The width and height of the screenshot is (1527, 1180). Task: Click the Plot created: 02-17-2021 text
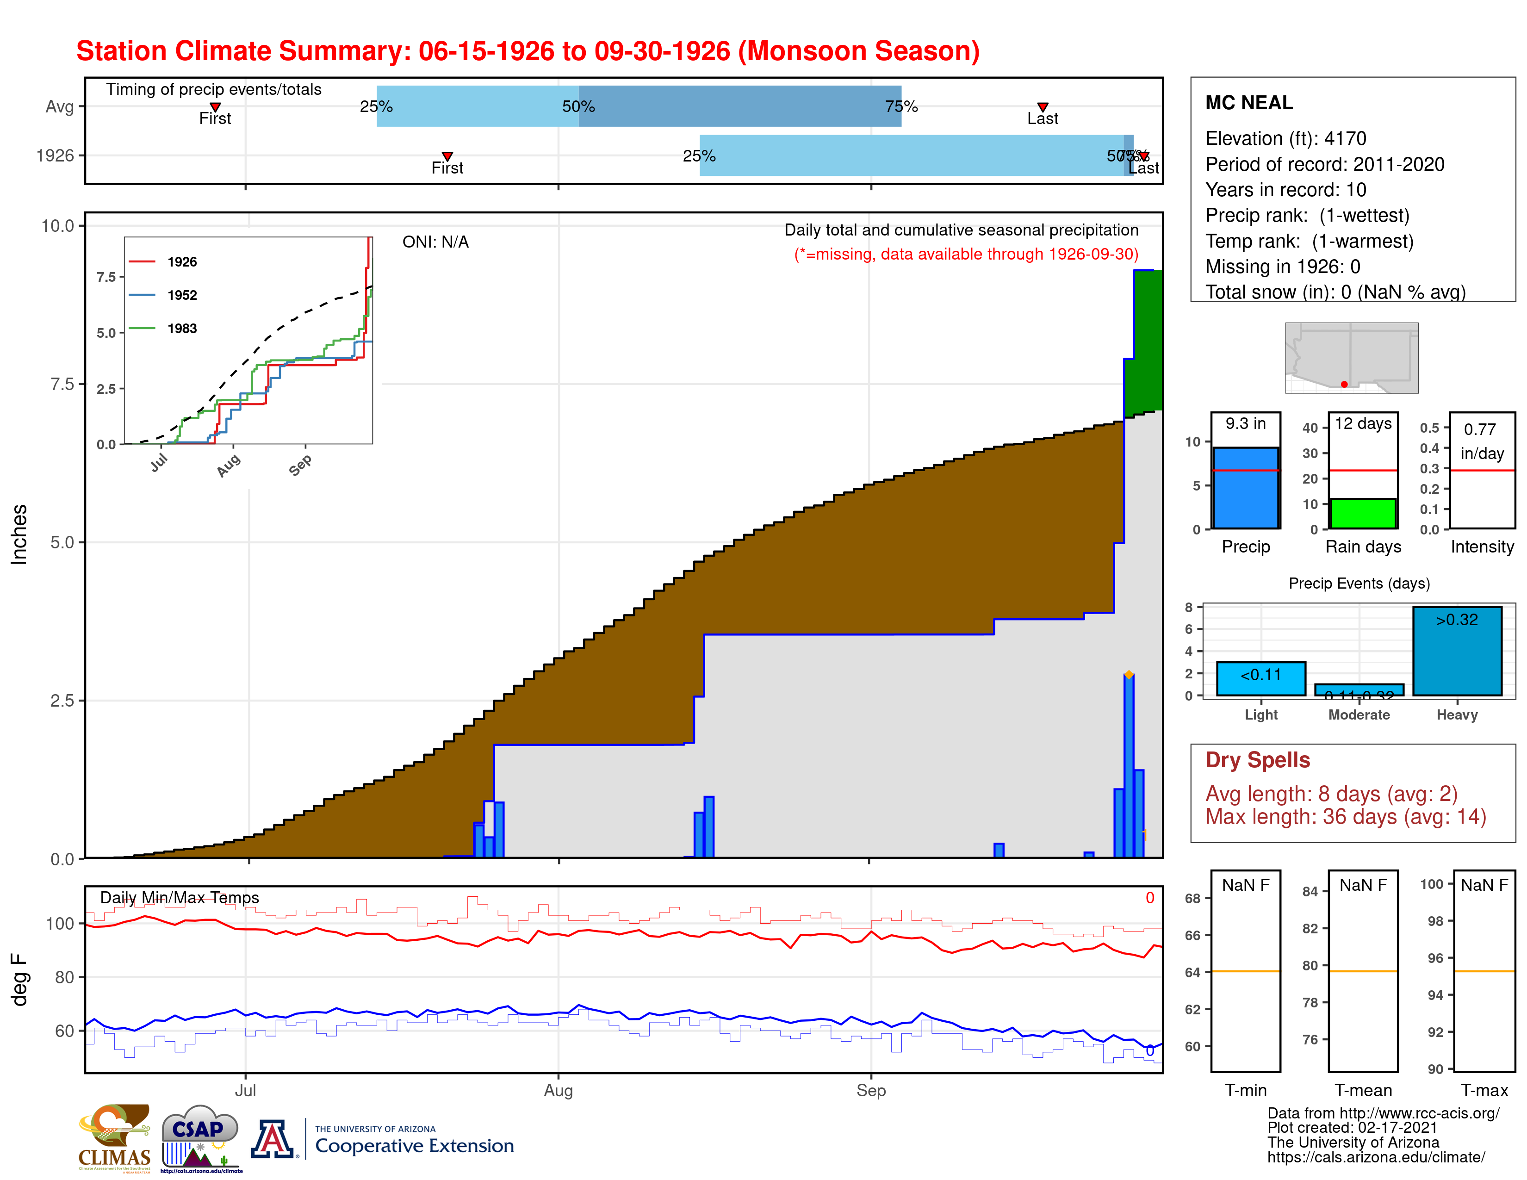click(1352, 1128)
